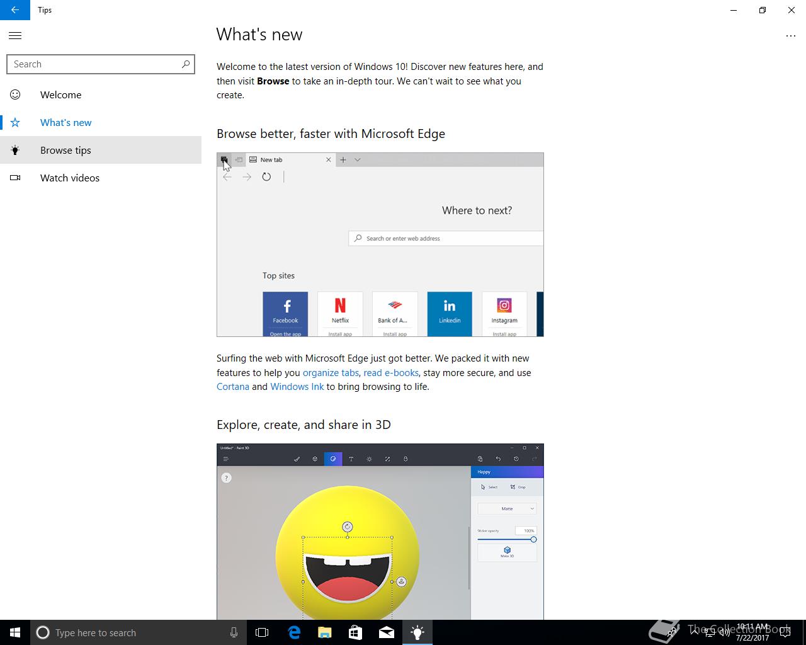Open Mail app from taskbar
The height and width of the screenshot is (645, 806).
pyautogui.click(x=387, y=632)
